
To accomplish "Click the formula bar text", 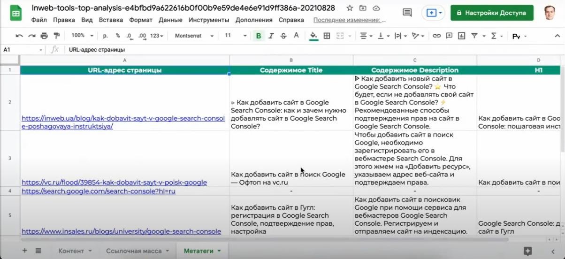I will [x=97, y=49].
